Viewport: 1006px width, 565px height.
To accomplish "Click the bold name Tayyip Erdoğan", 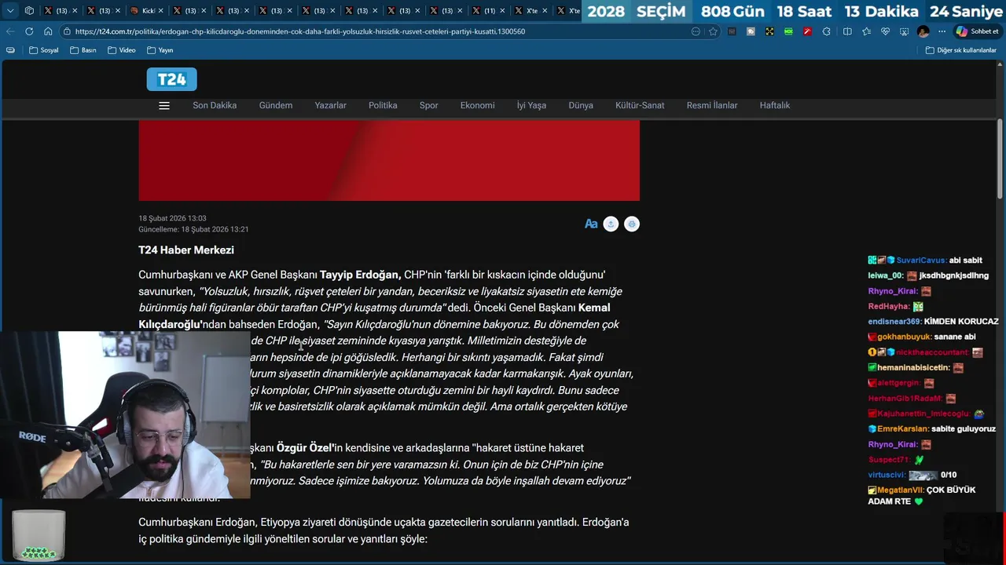I will tap(361, 275).
